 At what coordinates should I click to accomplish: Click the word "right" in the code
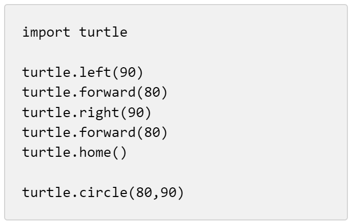click(x=103, y=113)
